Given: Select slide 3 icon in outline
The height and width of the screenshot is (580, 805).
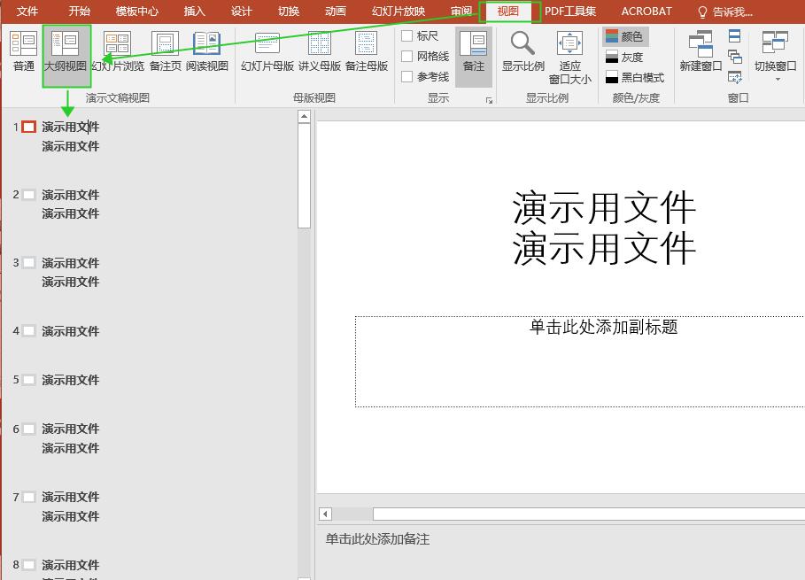Looking at the screenshot, I should tap(28, 263).
